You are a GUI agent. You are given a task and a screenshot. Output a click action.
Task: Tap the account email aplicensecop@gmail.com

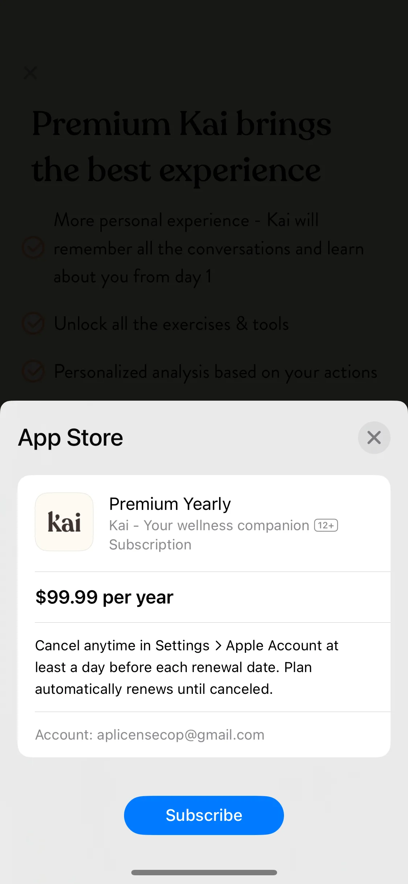tap(181, 734)
